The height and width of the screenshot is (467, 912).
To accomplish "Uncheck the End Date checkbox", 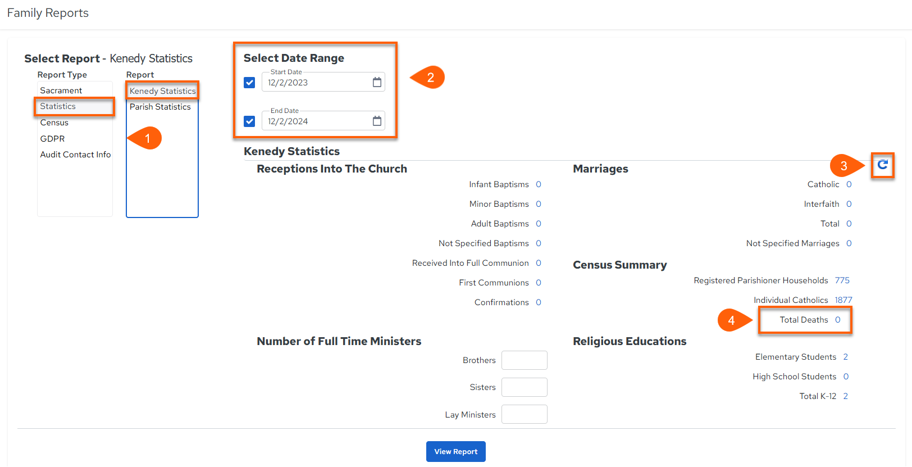I will [249, 121].
